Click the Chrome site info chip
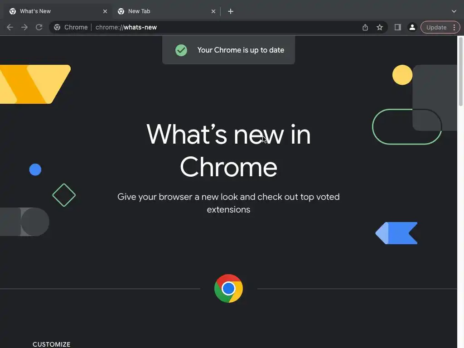This screenshot has width=464, height=348. [x=71, y=27]
